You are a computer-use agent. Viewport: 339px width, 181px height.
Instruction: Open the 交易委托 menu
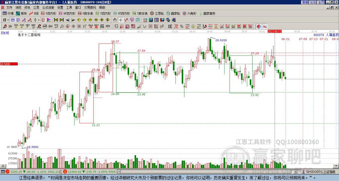90,8
